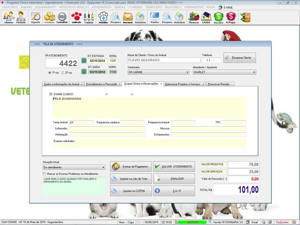Screen dimensions: 300x225
Task: Click the Exit door icon
Action: point(246,17)
